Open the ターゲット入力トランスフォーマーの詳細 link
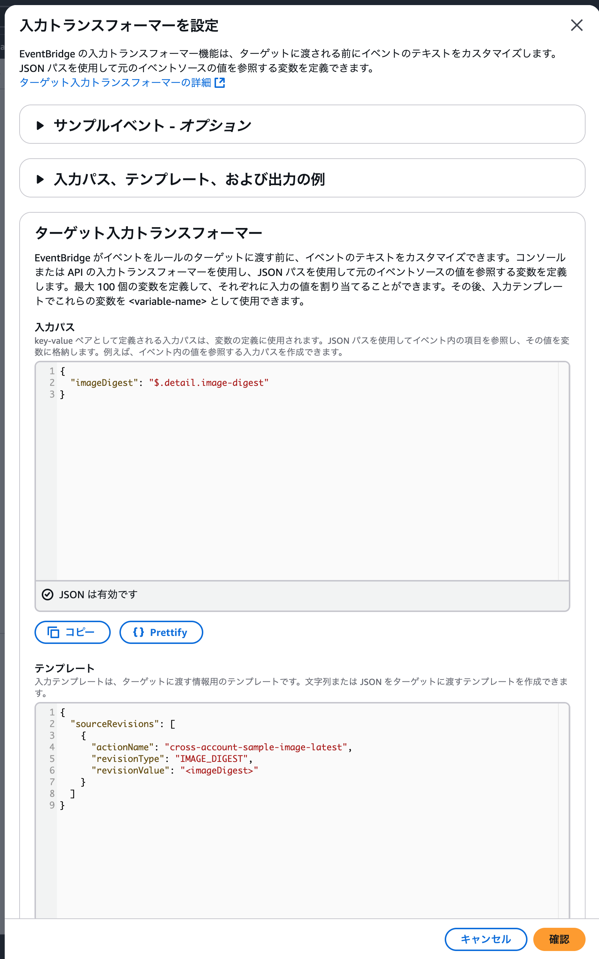The height and width of the screenshot is (959, 599). point(115,82)
